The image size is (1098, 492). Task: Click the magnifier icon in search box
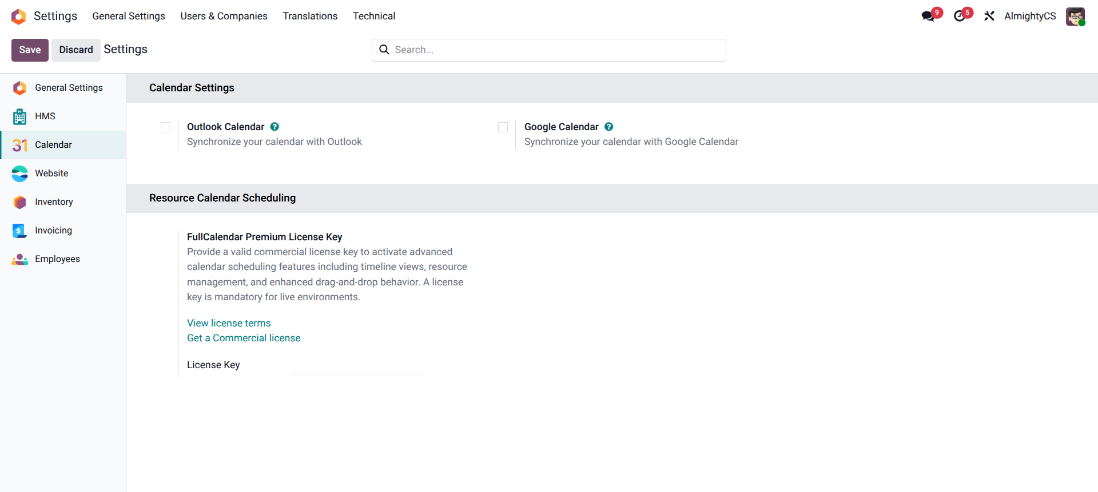tap(384, 50)
